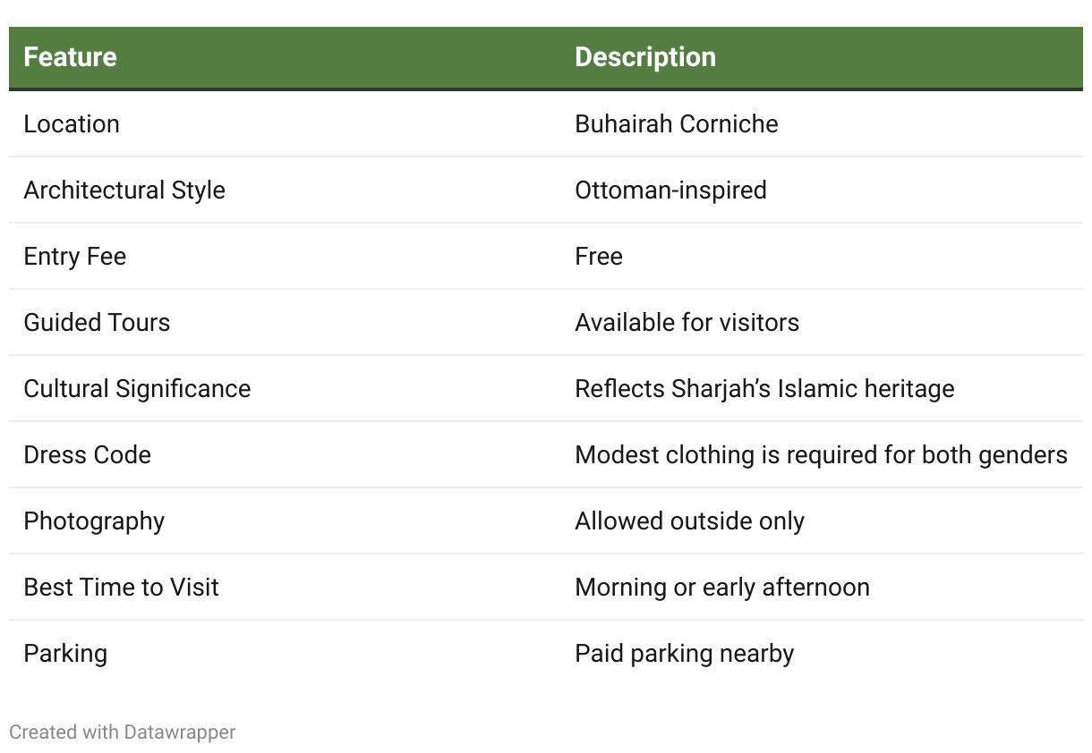Image resolution: width=1092 pixels, height=753 pixels.
Task: Select the Location row label
Action: (x=72, y=124)
